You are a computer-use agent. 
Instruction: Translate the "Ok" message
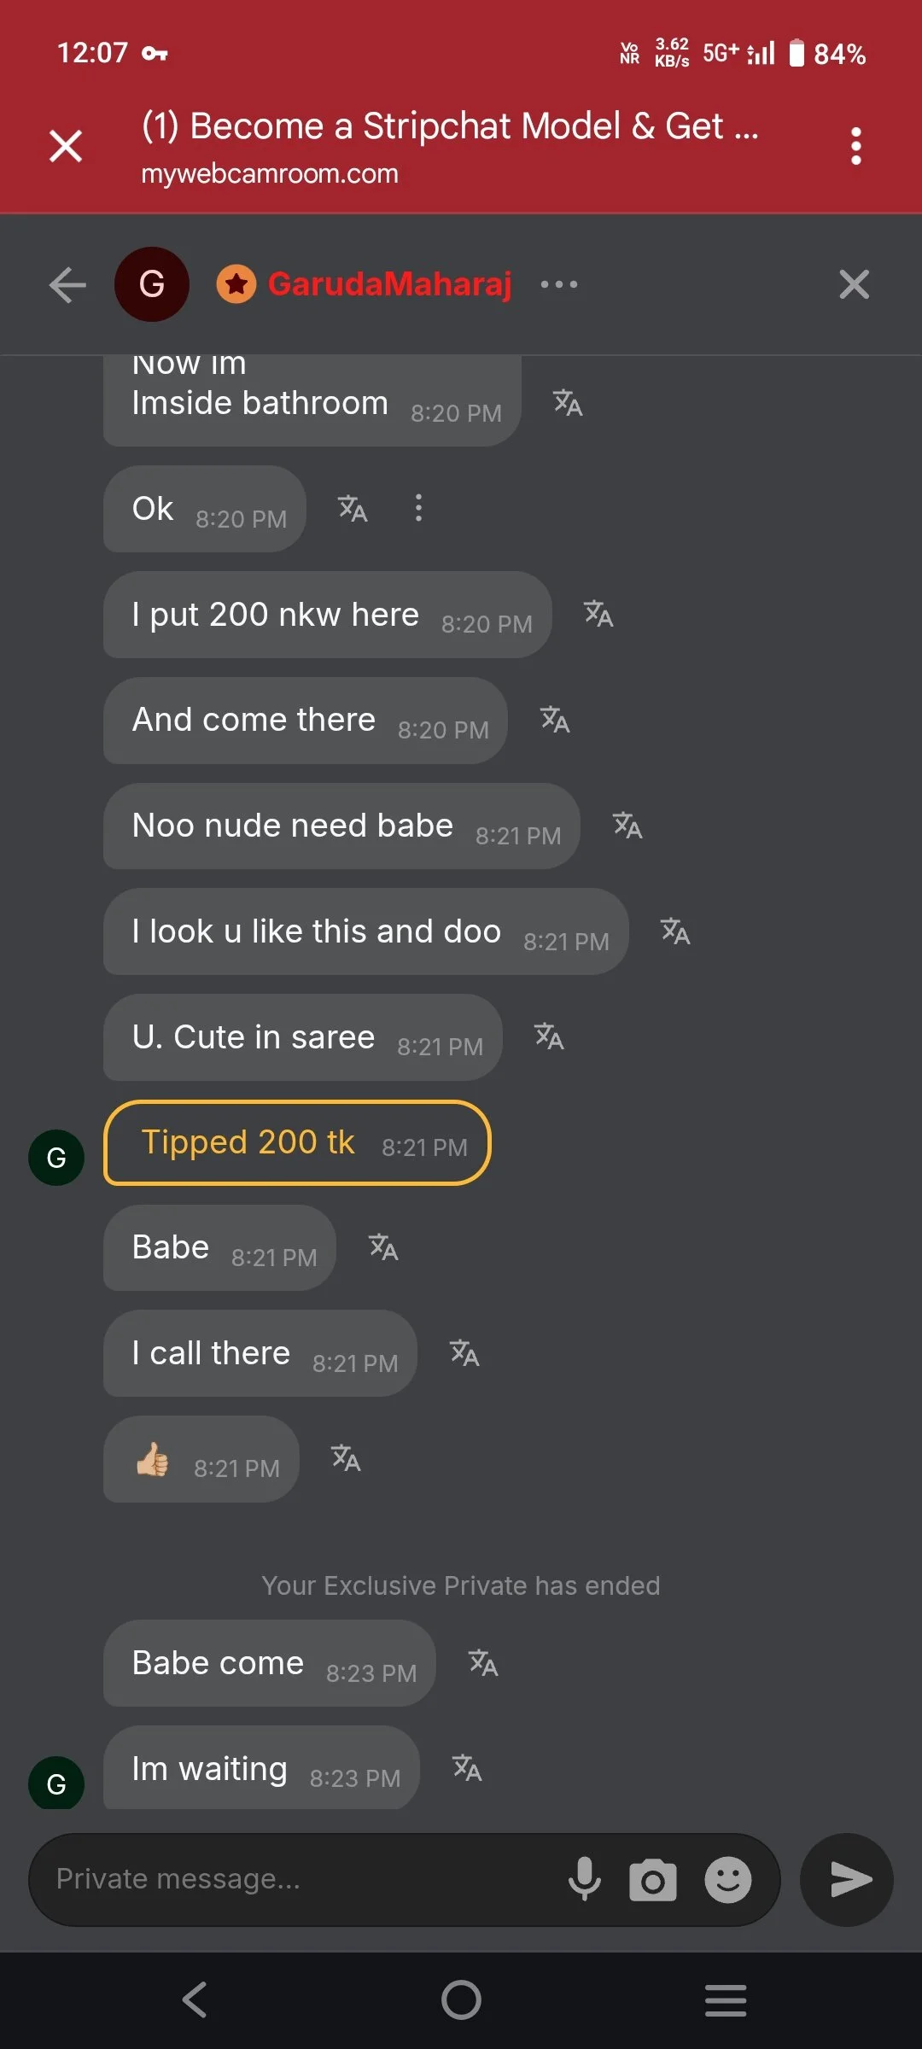353,509
